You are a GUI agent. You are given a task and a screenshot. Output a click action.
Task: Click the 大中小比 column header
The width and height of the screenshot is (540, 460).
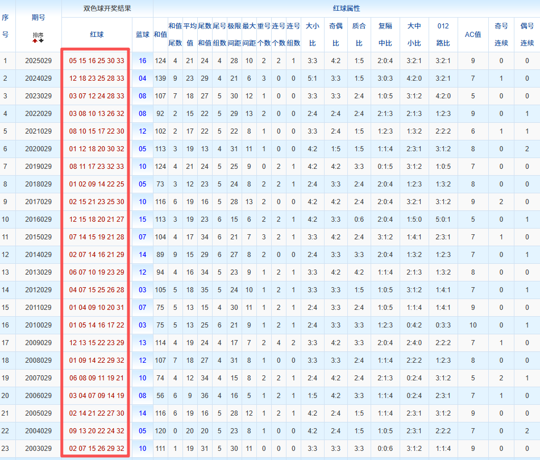point(414,35)
